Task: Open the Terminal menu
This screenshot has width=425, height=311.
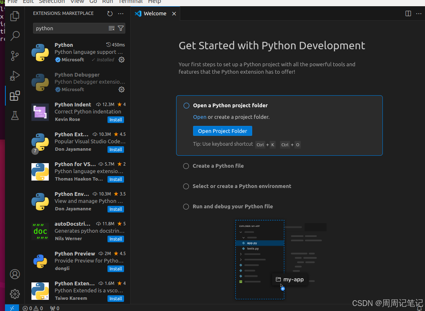Action: (130, 2)
